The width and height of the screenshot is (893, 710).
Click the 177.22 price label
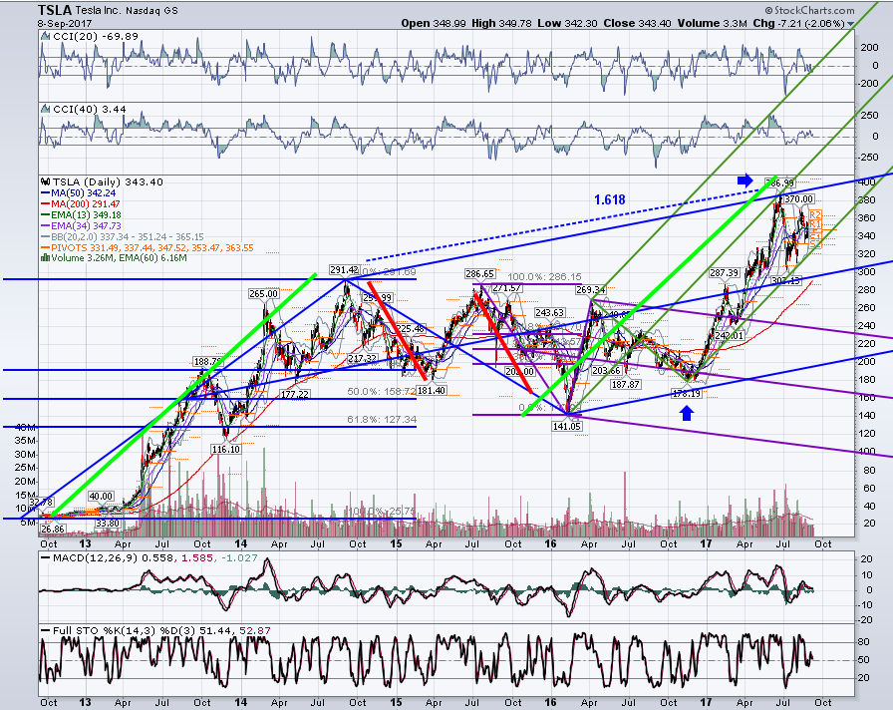coord(294,394)
